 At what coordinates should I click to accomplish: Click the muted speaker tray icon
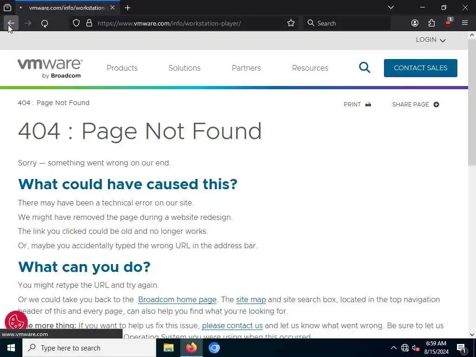pos(416,348)
